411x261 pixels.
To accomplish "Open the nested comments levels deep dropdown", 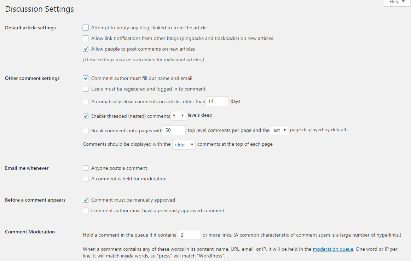I will pos(178,116).
